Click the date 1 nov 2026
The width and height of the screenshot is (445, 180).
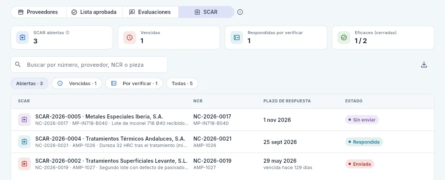point(277,120)
